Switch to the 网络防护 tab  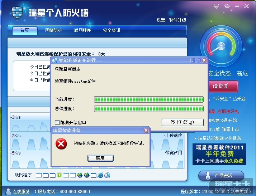(x=53, y=30)
